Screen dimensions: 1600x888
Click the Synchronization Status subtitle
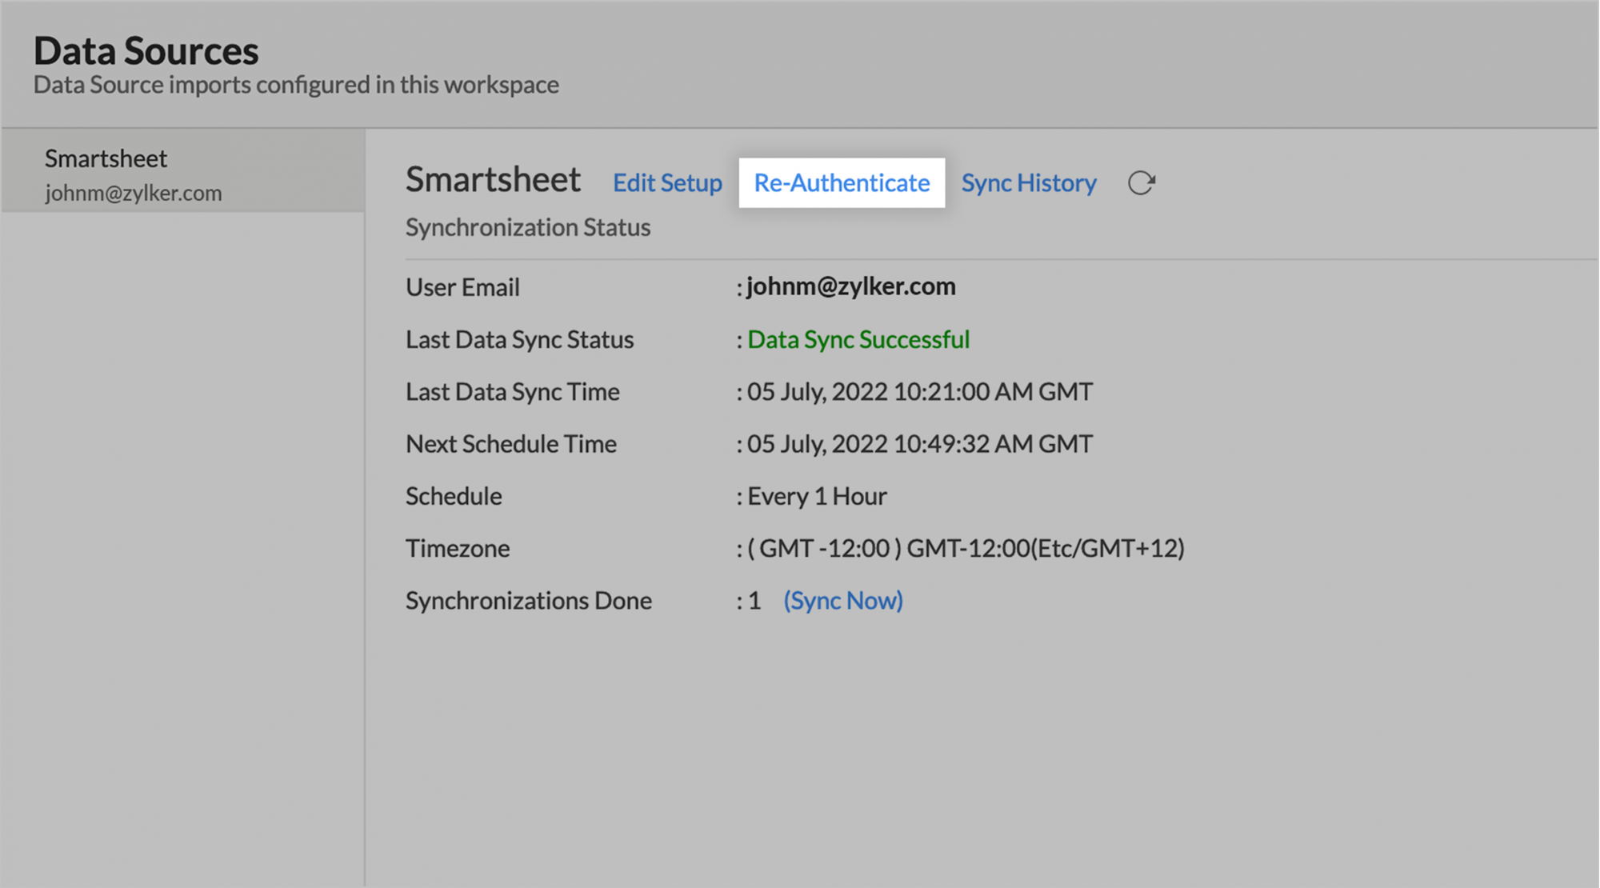coord(528,228)
